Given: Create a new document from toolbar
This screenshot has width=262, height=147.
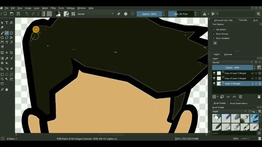Looking at the screenshot, I should click(5, 14).
